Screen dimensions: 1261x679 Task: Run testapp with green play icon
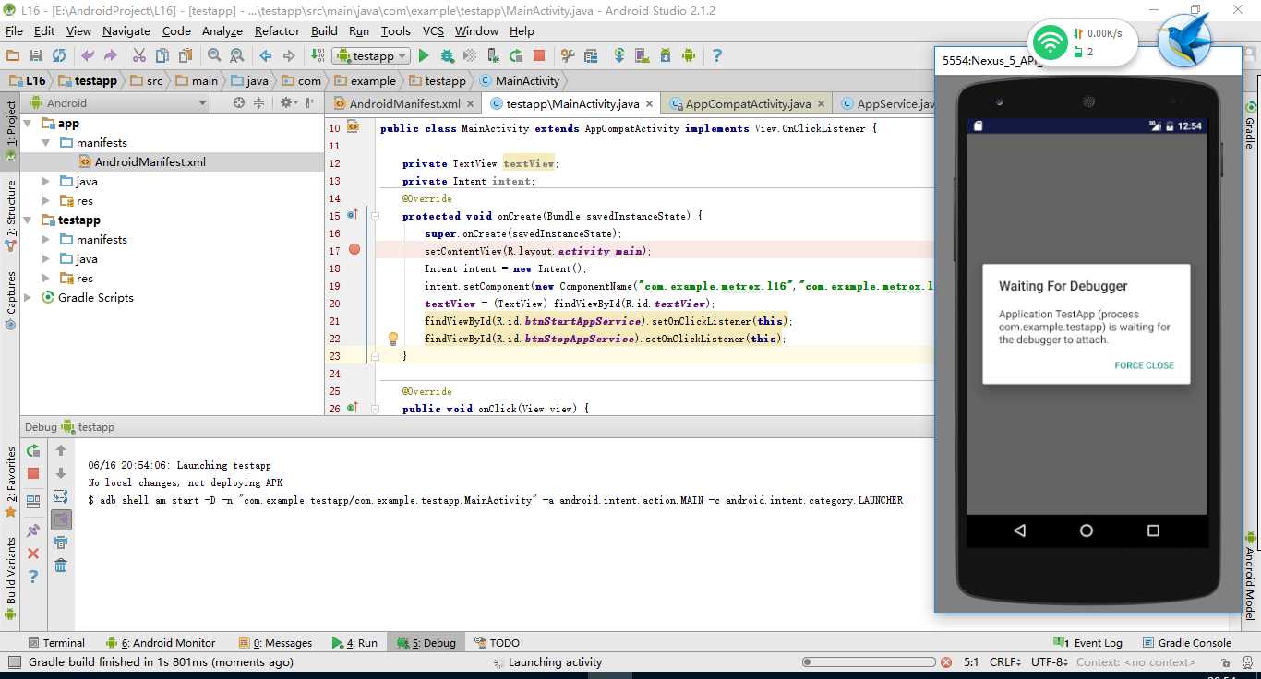pos(424,55)
